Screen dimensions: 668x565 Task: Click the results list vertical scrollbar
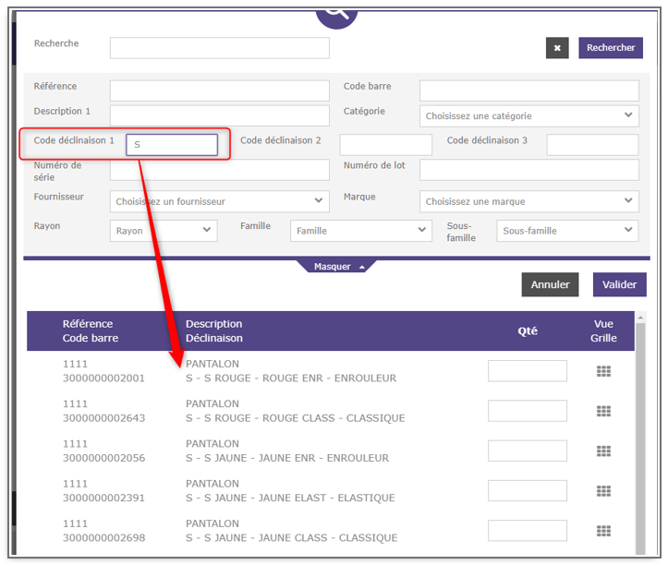[x=640, y=439]
